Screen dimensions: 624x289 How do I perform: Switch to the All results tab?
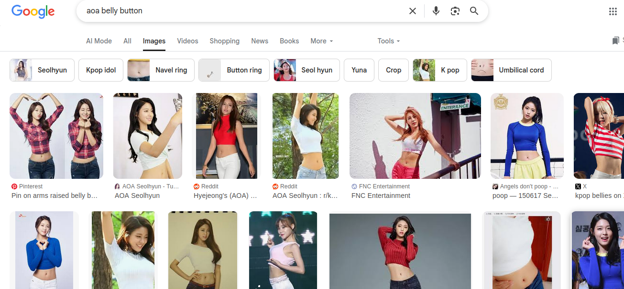click(x=127, y=41)
